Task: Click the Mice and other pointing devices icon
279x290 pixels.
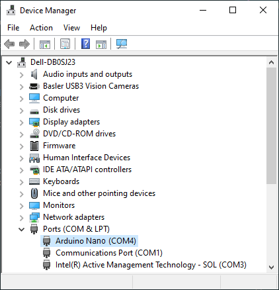Action: [34, 193]
